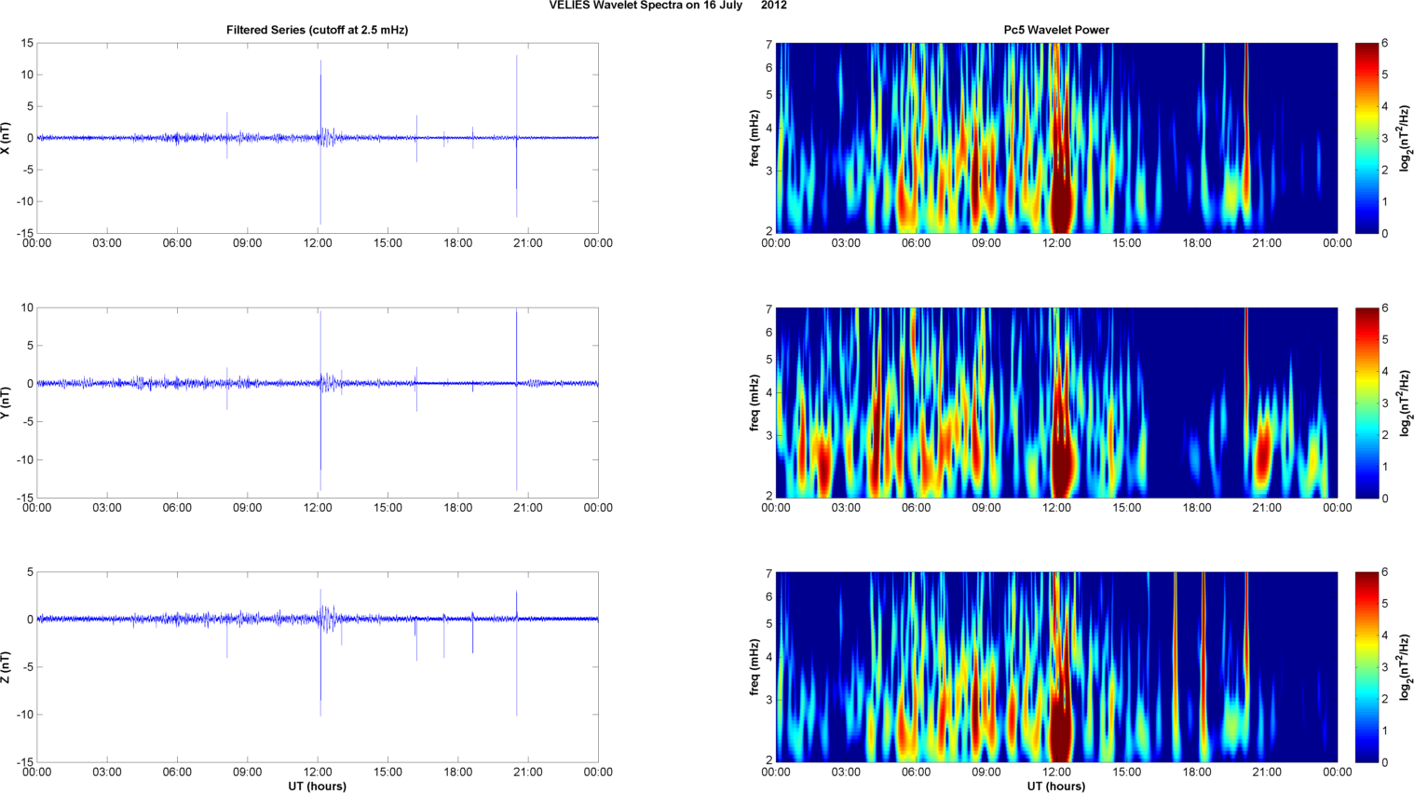Screen dimensions: 1414x793
Task: Click the 'freq (mHz)' label of the middle spectrogram
Action: pos(755,403)
